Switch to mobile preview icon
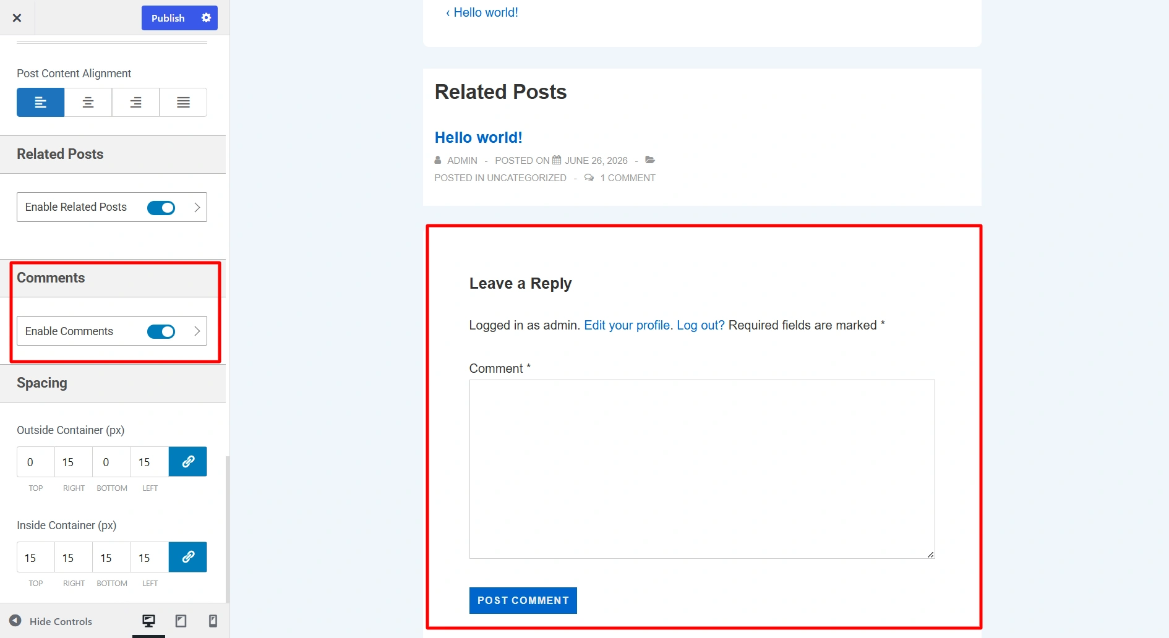This screenshot has width=1169, height=638. pos(213,621)
